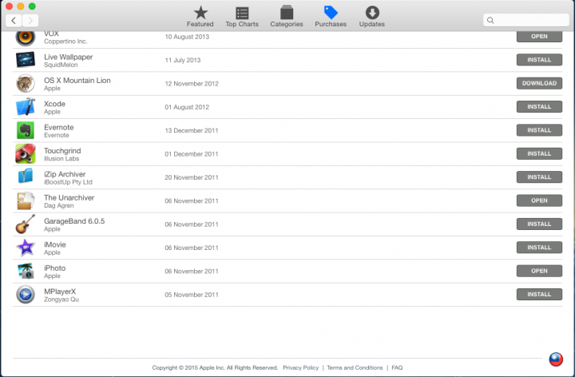Screen dimensions: 575x377
Task: Click the GarageBand guitar icon
Action: pos(26,224)
